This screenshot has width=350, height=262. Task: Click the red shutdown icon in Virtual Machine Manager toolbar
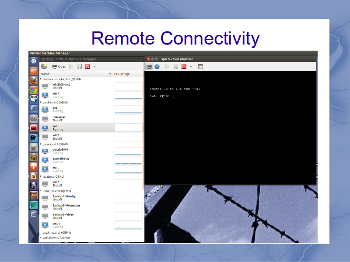(x=87, y=67)
